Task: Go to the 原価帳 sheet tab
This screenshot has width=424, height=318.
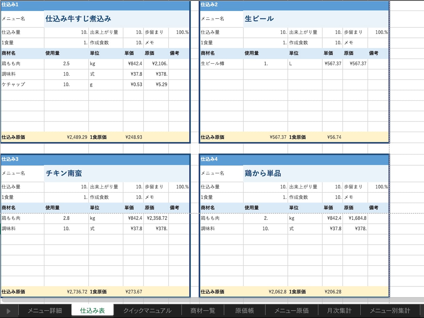Action: point(244,311)
